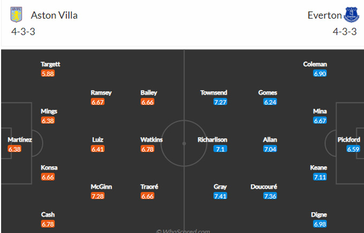Open the Aston Villa team name link
The height and width of the screenshot is (233, 364).
click(x=54, y=15)
